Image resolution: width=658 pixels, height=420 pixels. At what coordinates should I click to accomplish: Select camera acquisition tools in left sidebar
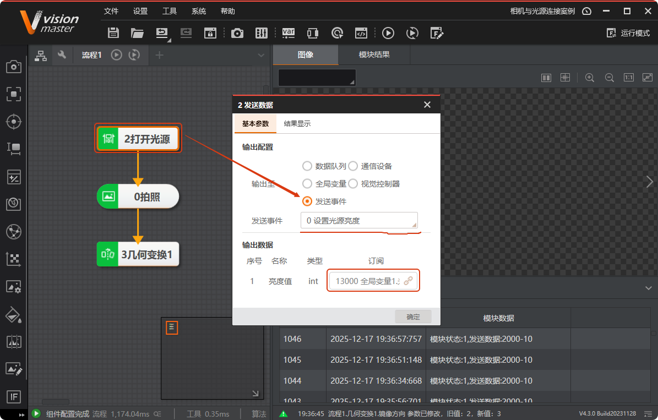13,66
